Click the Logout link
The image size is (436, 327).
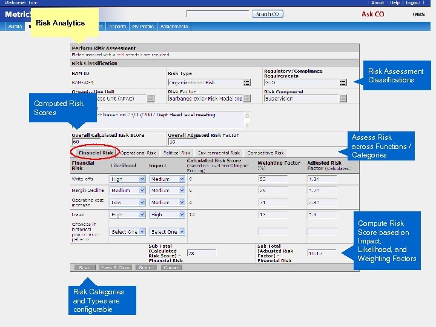click(413, 2)
